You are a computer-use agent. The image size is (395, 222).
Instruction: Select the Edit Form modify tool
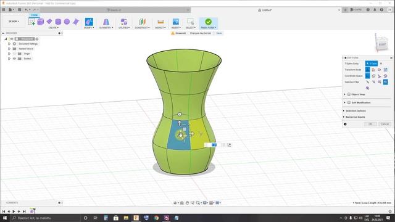[89, 22]
